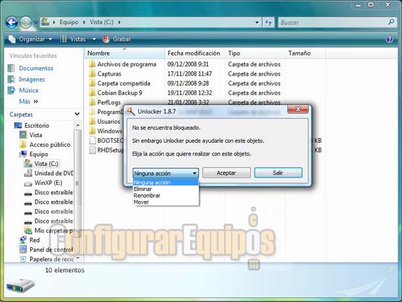Image resolution: width=402 pixels, height=302 pixels.
Task: Select Vista user folder in tree
Action: coord(36,135)
